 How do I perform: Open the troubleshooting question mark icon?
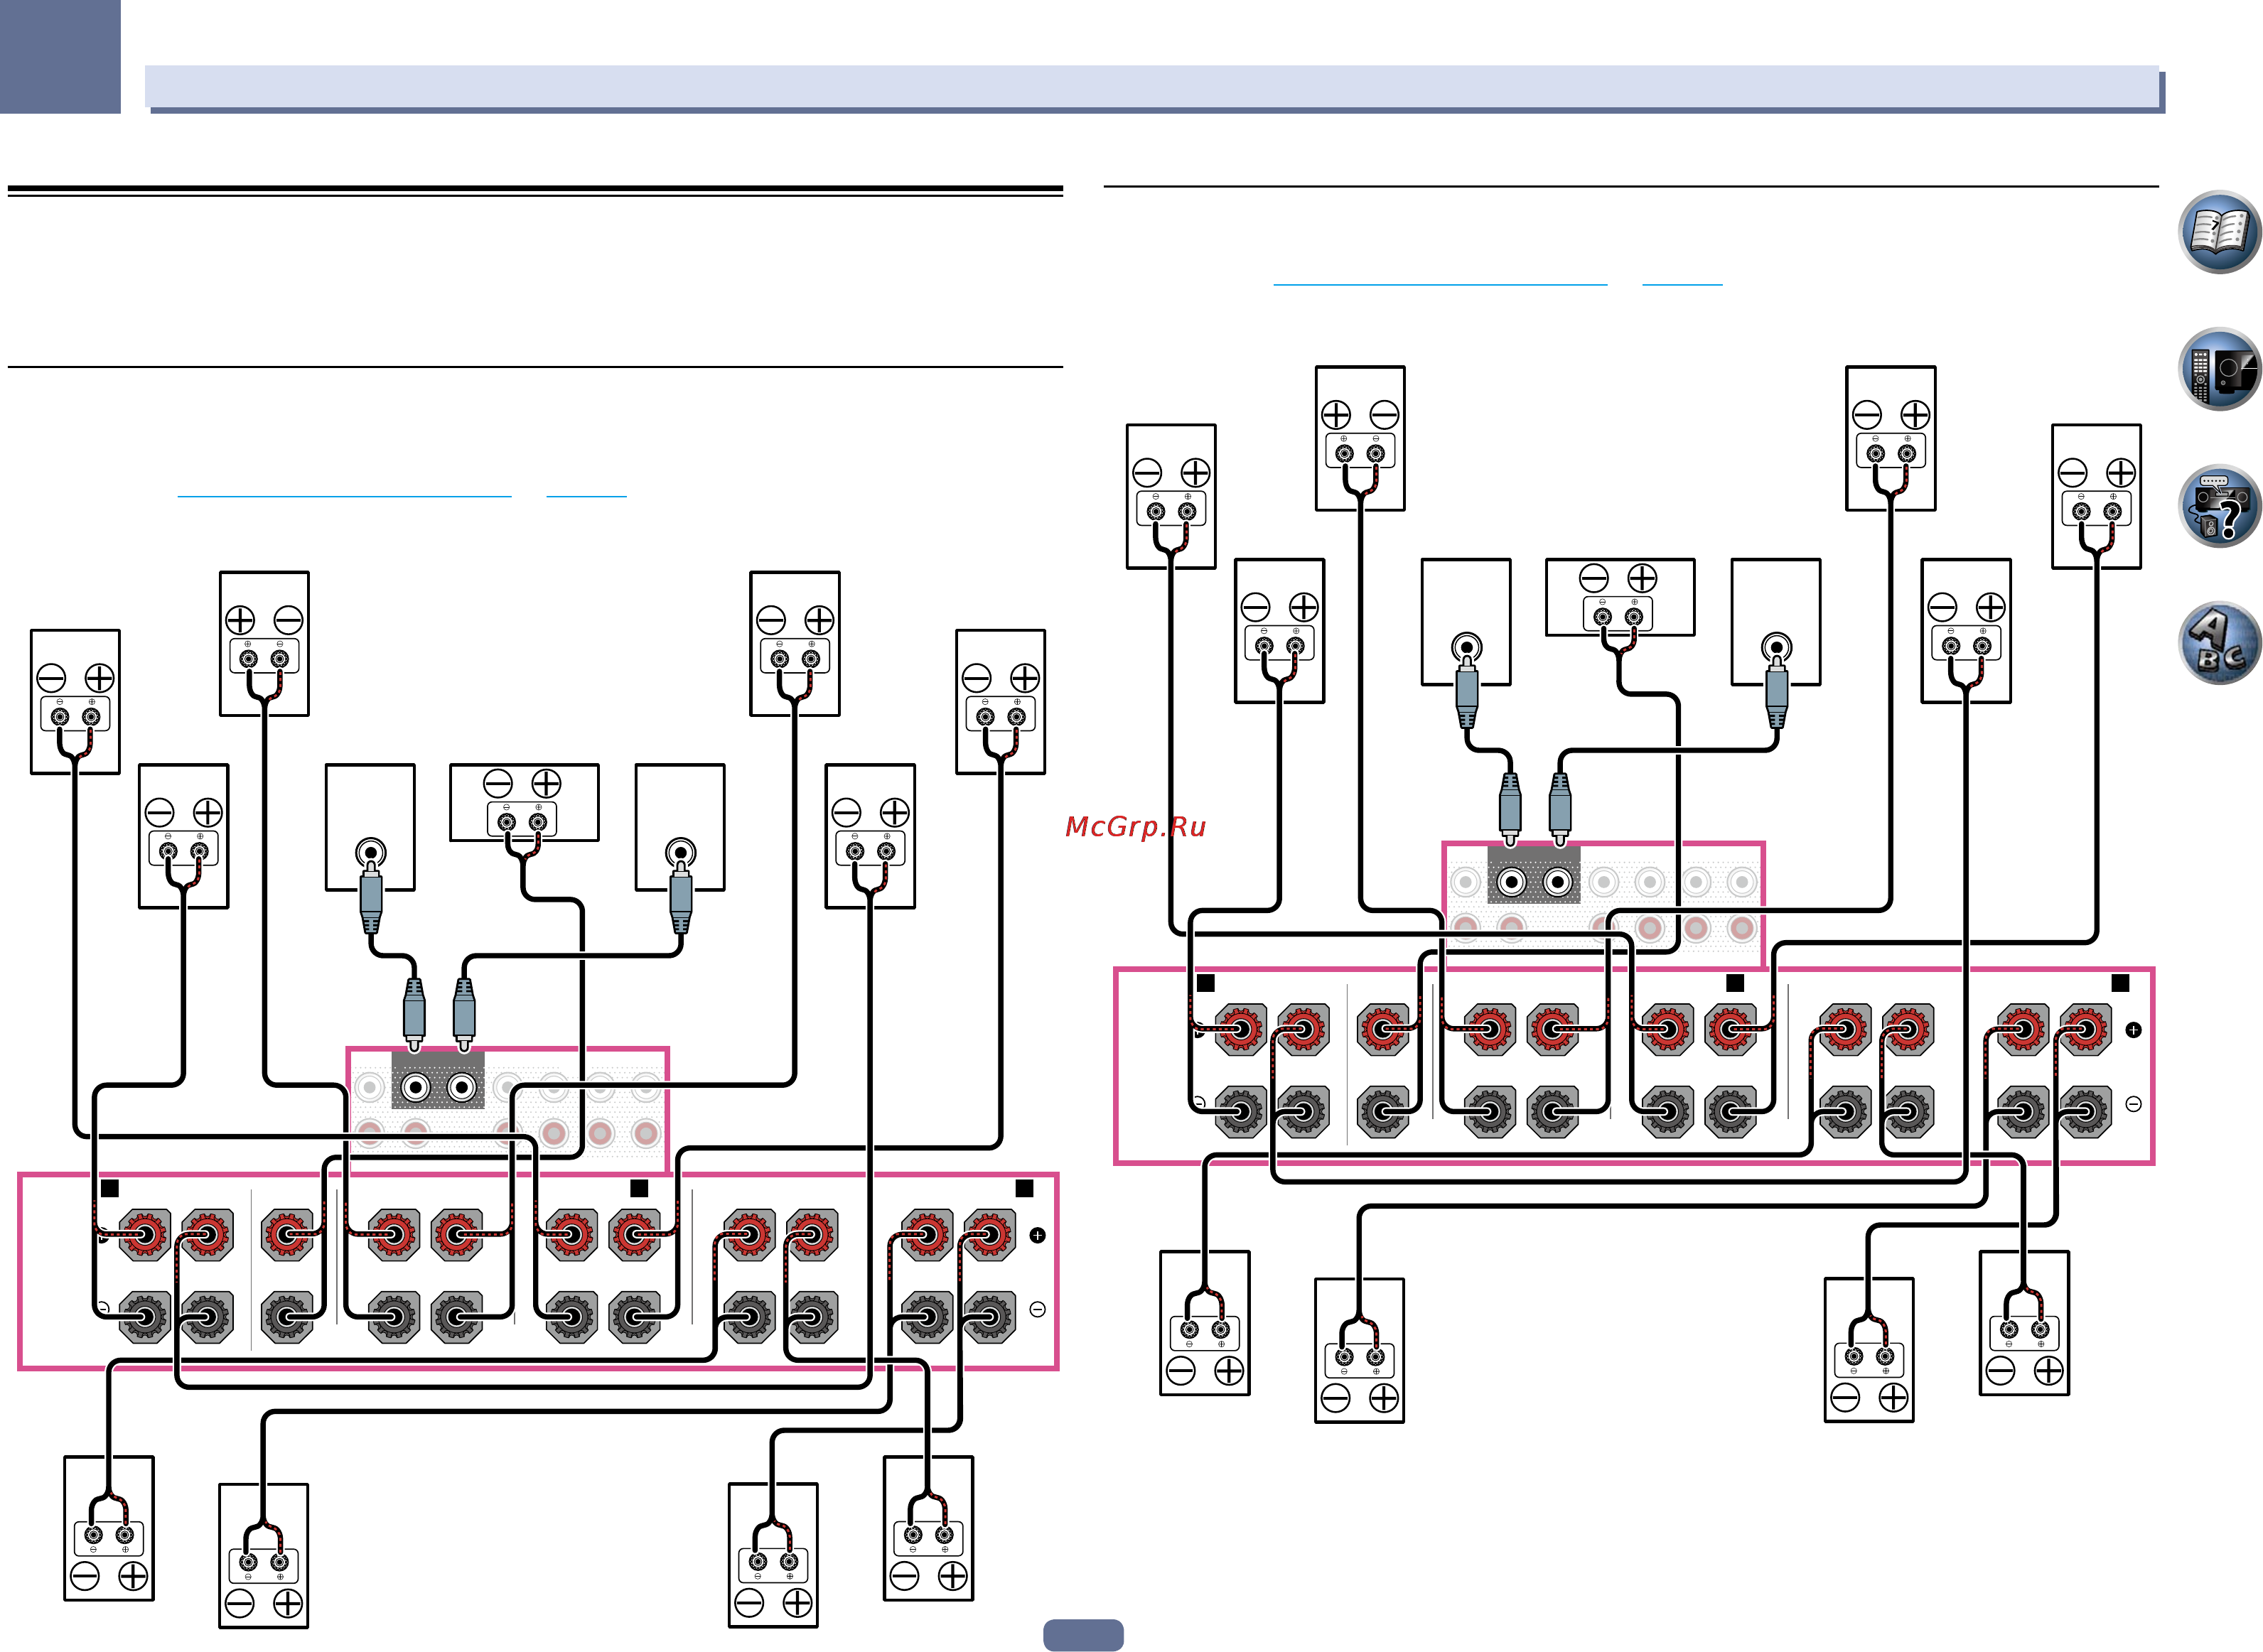(x=2219, y=506)
